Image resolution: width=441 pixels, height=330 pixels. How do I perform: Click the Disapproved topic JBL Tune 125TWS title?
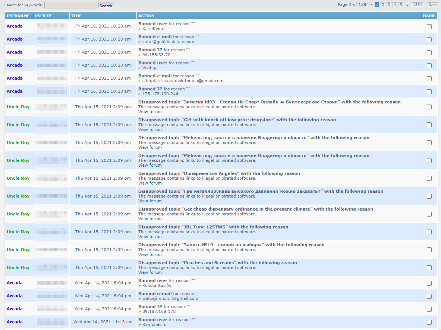coord(213,227)
